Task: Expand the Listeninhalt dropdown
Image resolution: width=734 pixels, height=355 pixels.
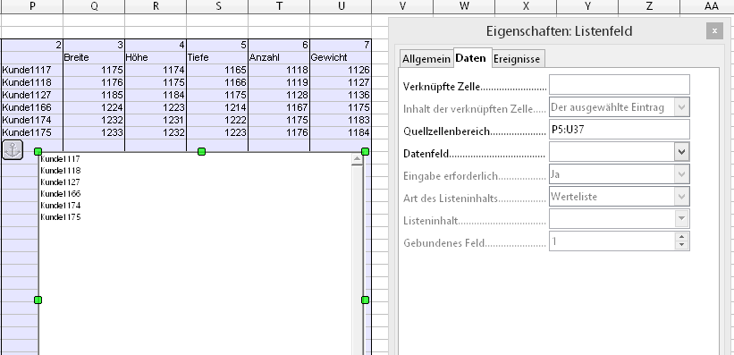Action: (681, 219)
